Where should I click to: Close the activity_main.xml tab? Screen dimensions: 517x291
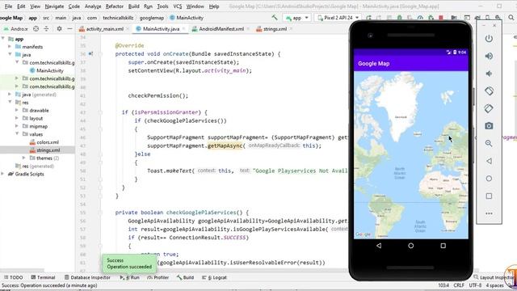(x=128, y=29)
